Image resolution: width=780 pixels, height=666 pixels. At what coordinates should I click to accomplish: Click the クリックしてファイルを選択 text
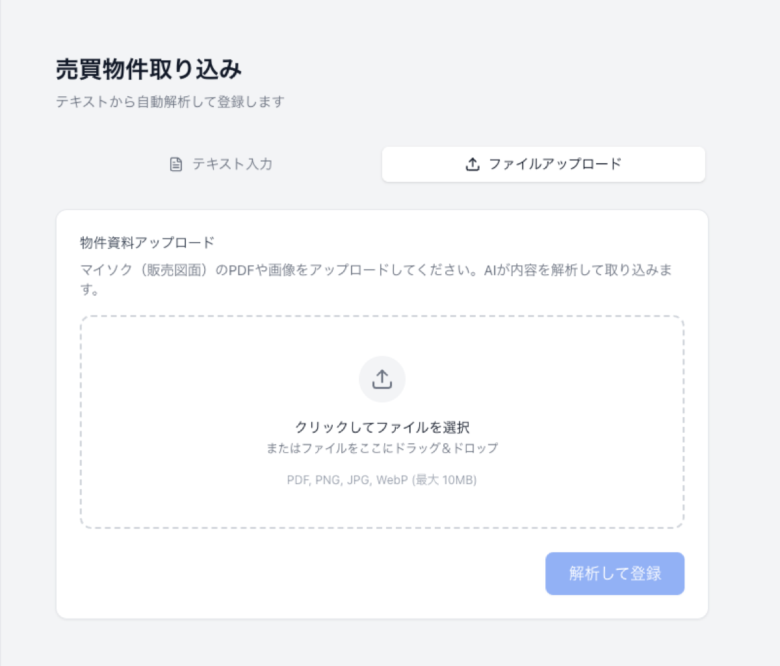(382, 428)
